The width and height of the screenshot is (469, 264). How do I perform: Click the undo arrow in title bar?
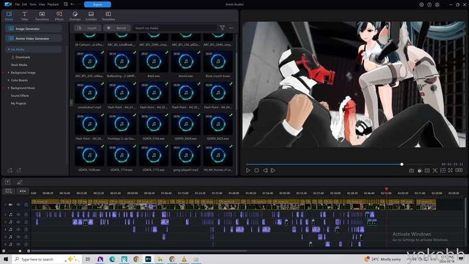pos(72,5)
